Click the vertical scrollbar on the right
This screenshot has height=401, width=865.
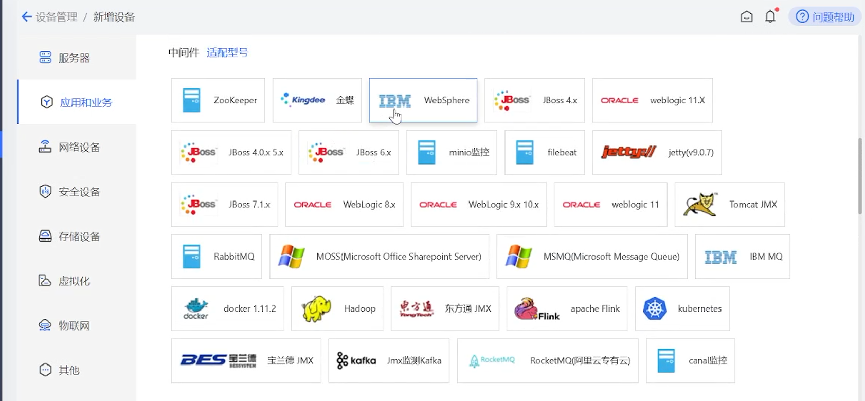click(860, 176)
